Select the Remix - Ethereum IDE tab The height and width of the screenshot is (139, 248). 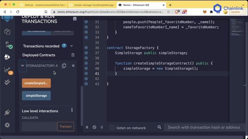click(x=136, y=5)
